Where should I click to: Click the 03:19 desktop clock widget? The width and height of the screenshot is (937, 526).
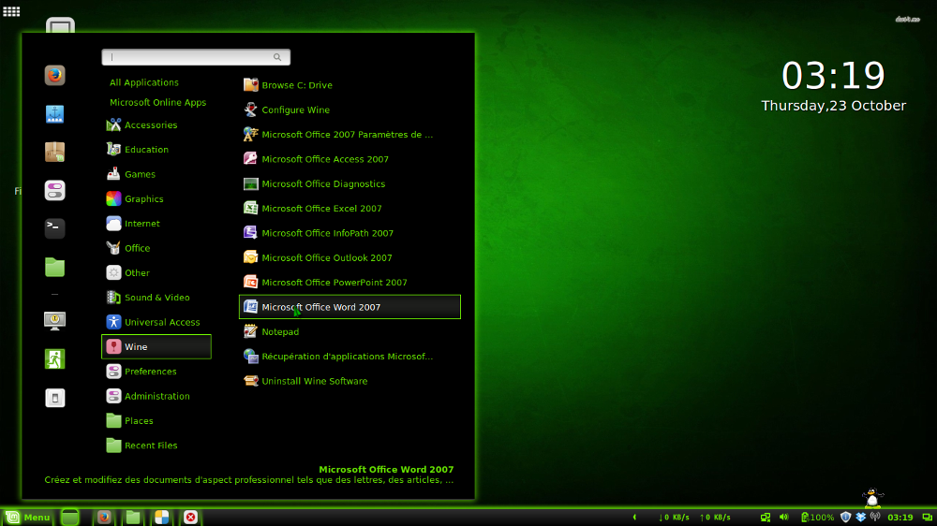[833, 76]
